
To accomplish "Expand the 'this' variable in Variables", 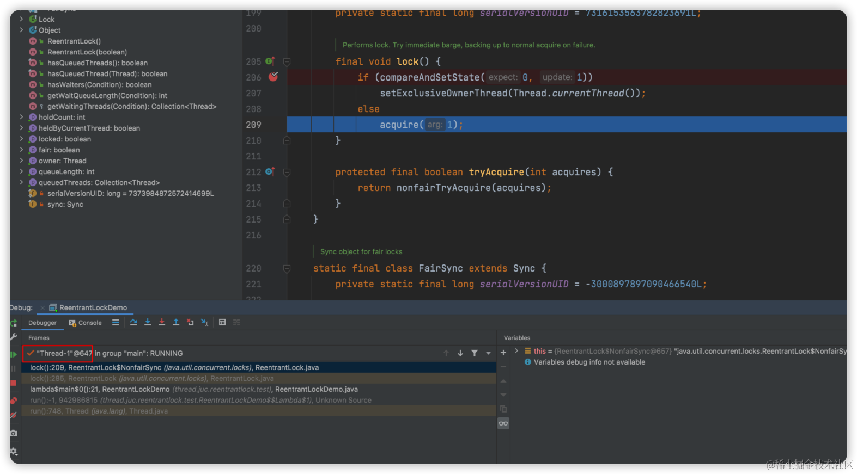I will [516, 351].
